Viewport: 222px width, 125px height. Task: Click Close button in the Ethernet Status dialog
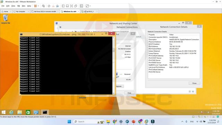click(x=129, y=93)
